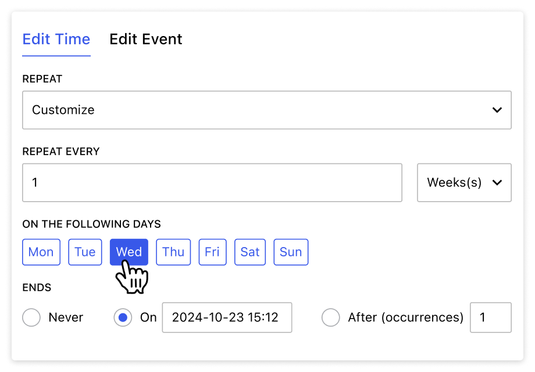
Task: Select the On date radio button
Action: tap(123, 317)
